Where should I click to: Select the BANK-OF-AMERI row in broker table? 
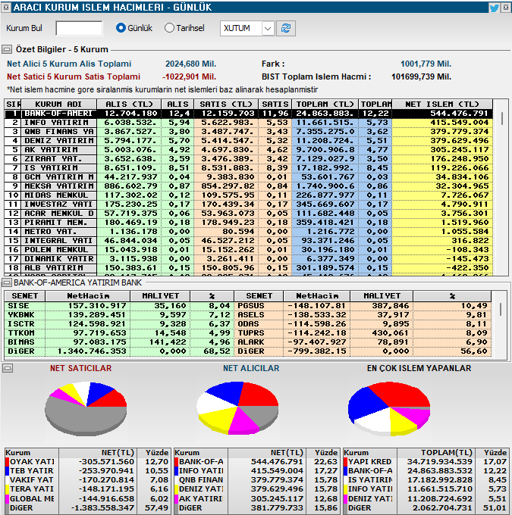(x=249, y=114)
